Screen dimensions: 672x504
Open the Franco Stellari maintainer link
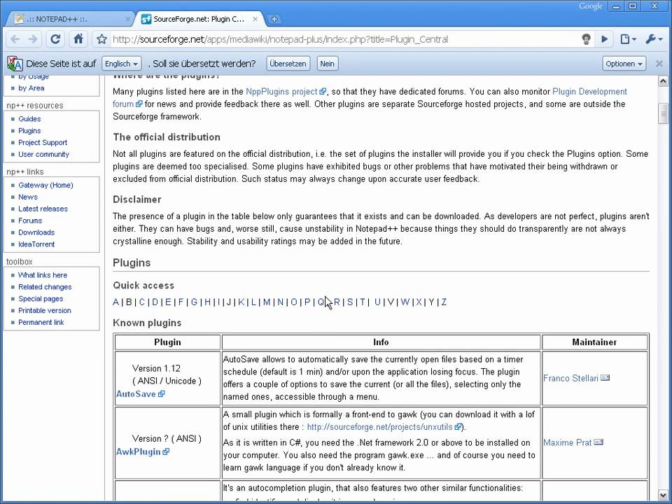pyautogui.click(x=570, y=379)
